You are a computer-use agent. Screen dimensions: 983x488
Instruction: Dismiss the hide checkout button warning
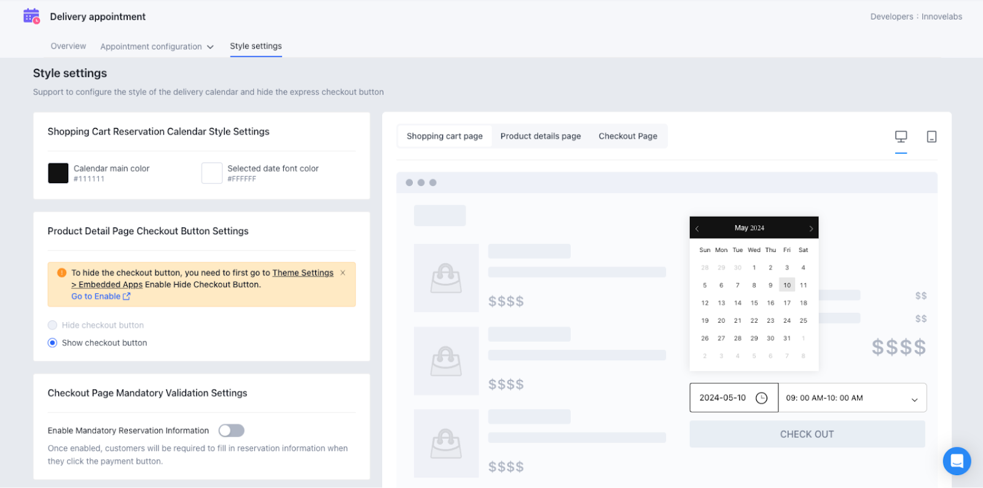(343, 273)
